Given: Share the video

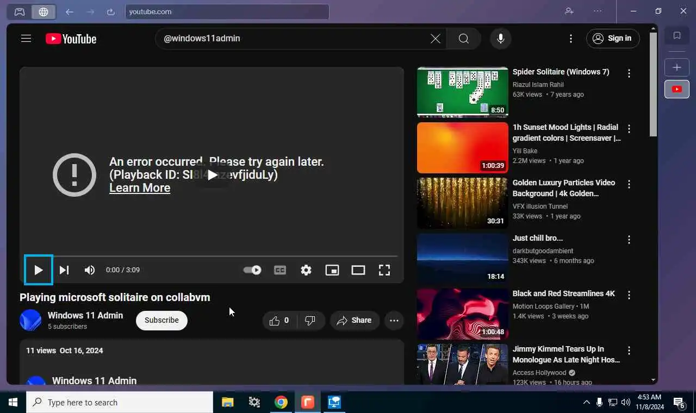Looking at the screenshot, I should click(355, 321).
